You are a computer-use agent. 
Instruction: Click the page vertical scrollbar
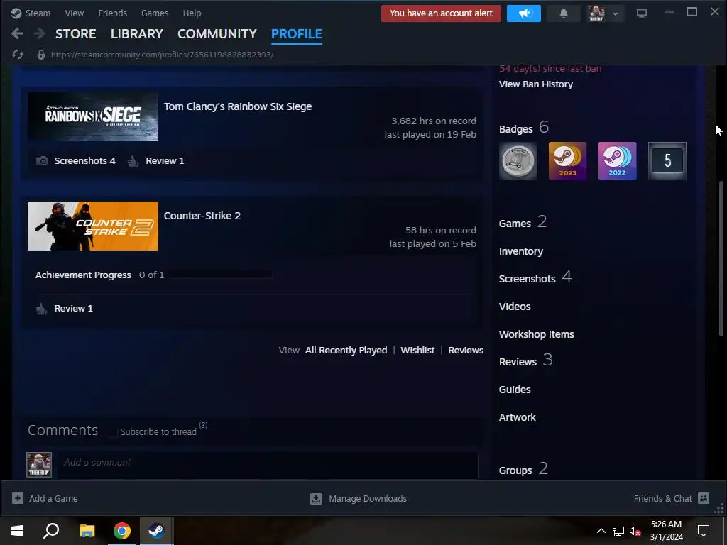[x=721, y=258]
